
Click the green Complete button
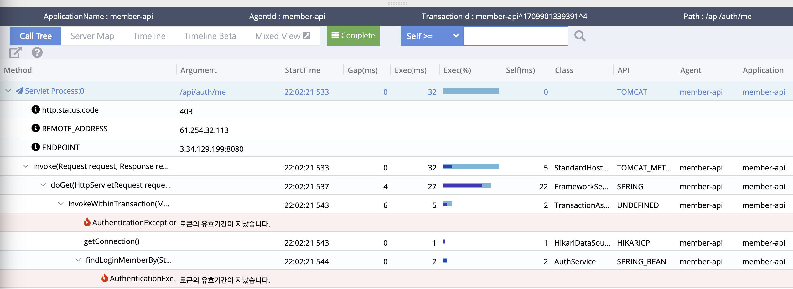click(353, 36)
